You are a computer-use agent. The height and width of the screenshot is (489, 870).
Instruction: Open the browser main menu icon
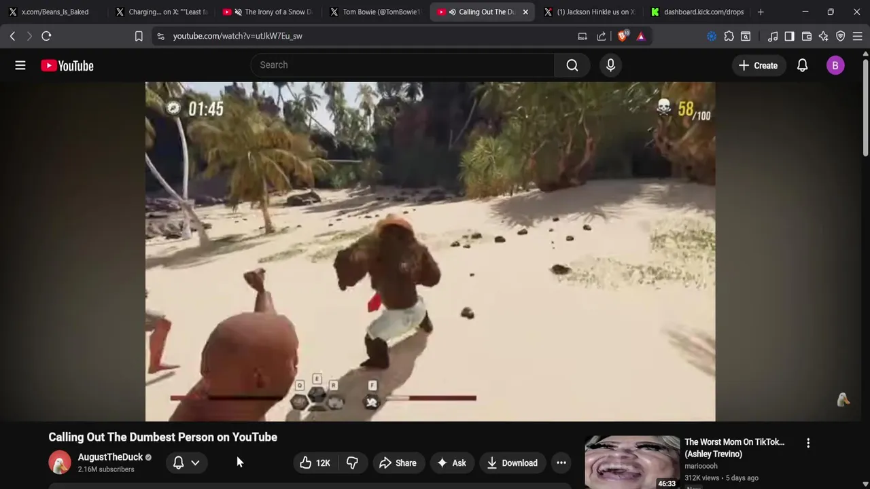coord(858,36)
